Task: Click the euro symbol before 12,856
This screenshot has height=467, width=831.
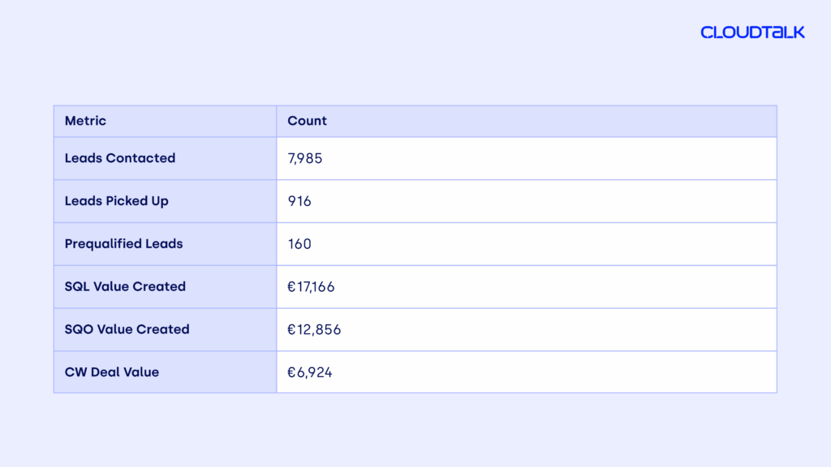Action: click(x=292, y=329)
